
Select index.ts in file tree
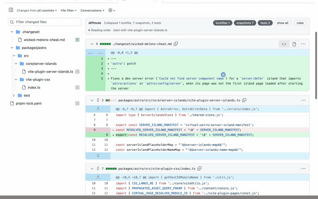pyautogui.click(x=34, y=88)
